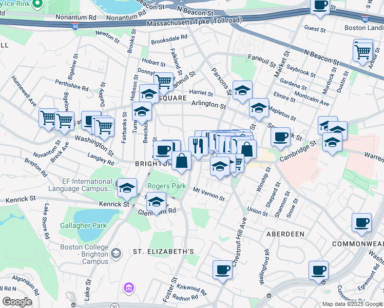Click the coffee cup marker on Sparhawk St
Viewport: 384px width, 308px height.
[280, 138]
